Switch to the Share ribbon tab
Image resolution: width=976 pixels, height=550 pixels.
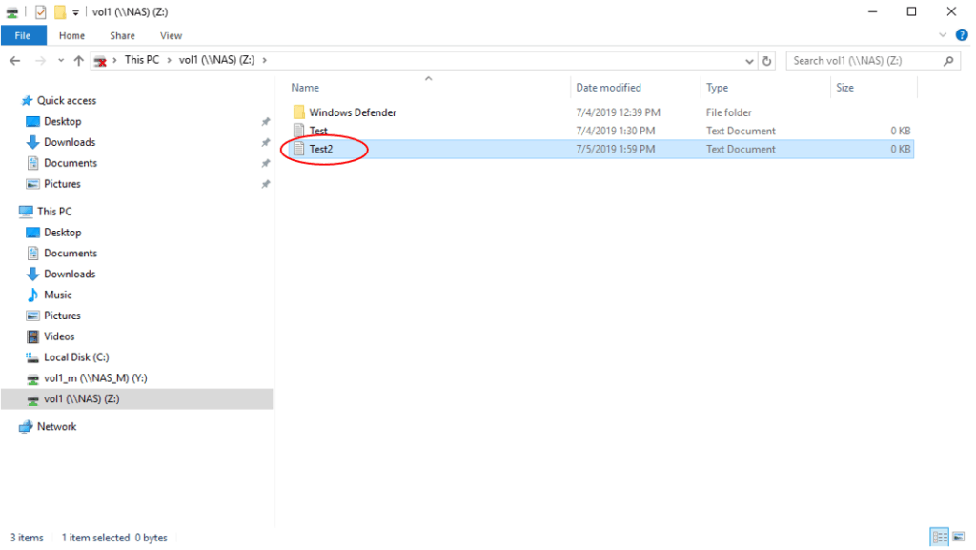click(x=121, y=34)
